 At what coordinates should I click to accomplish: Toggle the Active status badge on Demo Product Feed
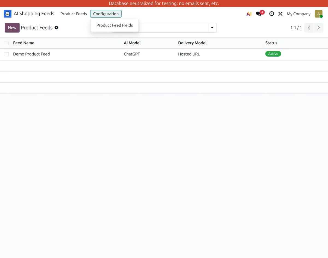click(273, 54)
